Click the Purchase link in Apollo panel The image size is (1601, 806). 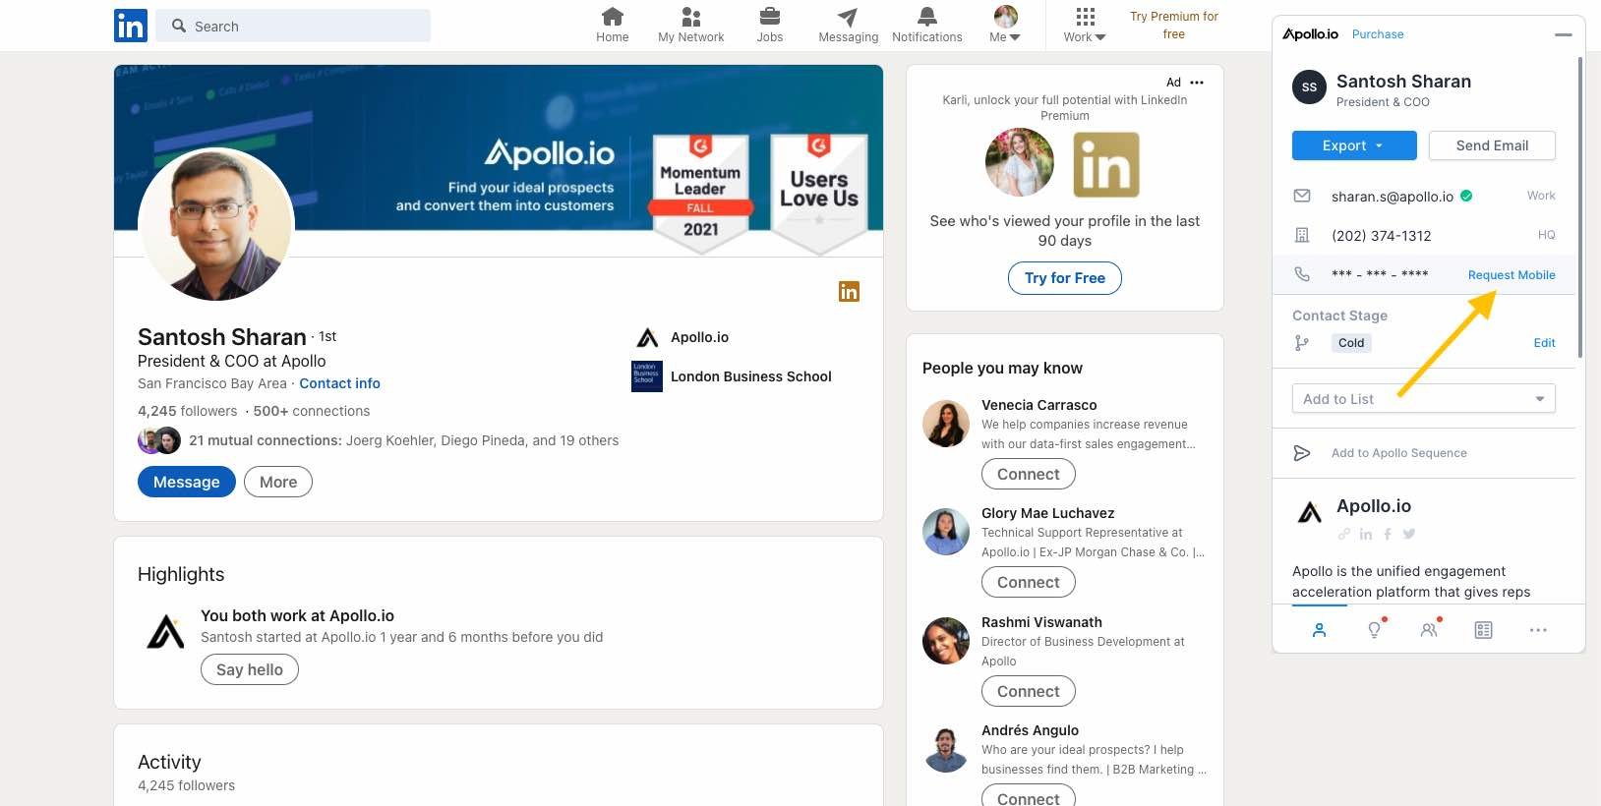coord(1377,34)
